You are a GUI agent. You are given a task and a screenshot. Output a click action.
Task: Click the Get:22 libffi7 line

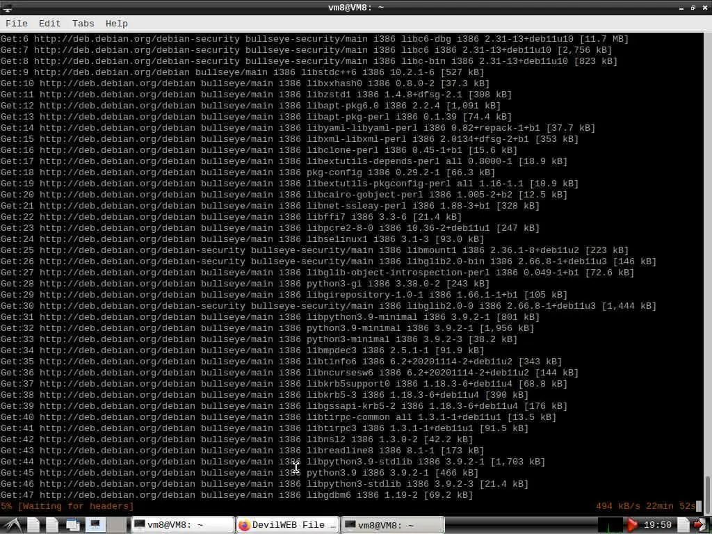pyautogui.click(x=231, y=217)
